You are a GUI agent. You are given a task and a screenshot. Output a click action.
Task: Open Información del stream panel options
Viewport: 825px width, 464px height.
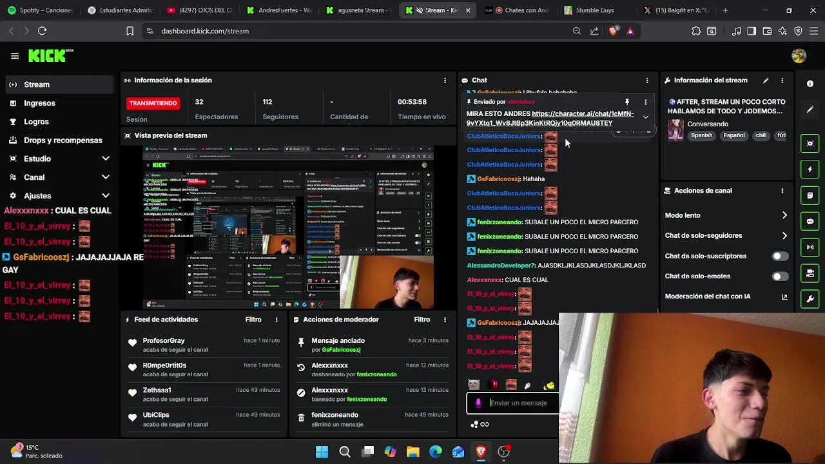(782, 81)
